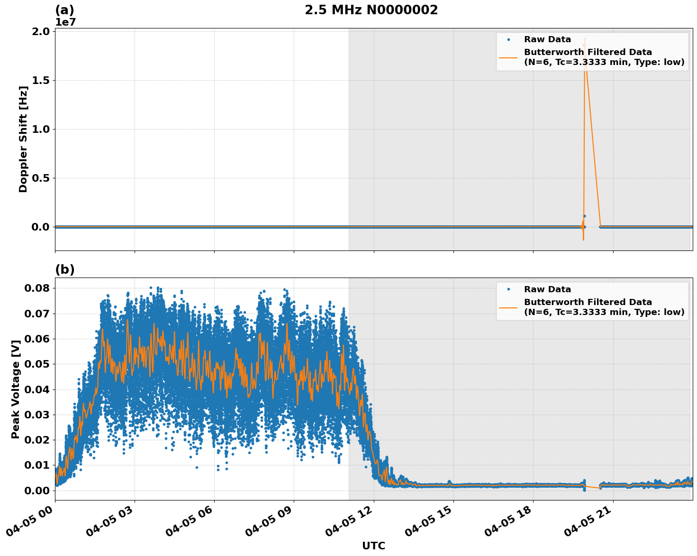Click the 'Doppler Shift [Hz]' axis label

tap(23, 139)
